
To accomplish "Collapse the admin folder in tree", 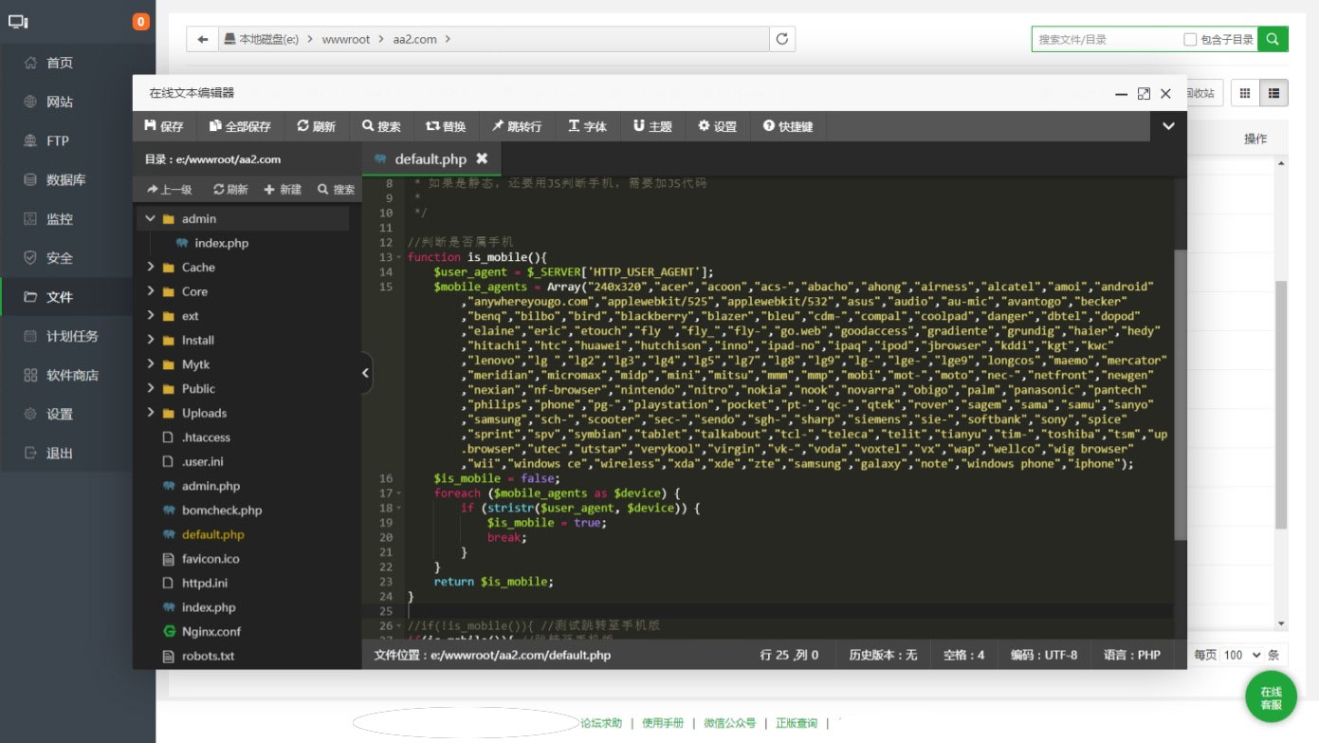I will click(150, 218).
